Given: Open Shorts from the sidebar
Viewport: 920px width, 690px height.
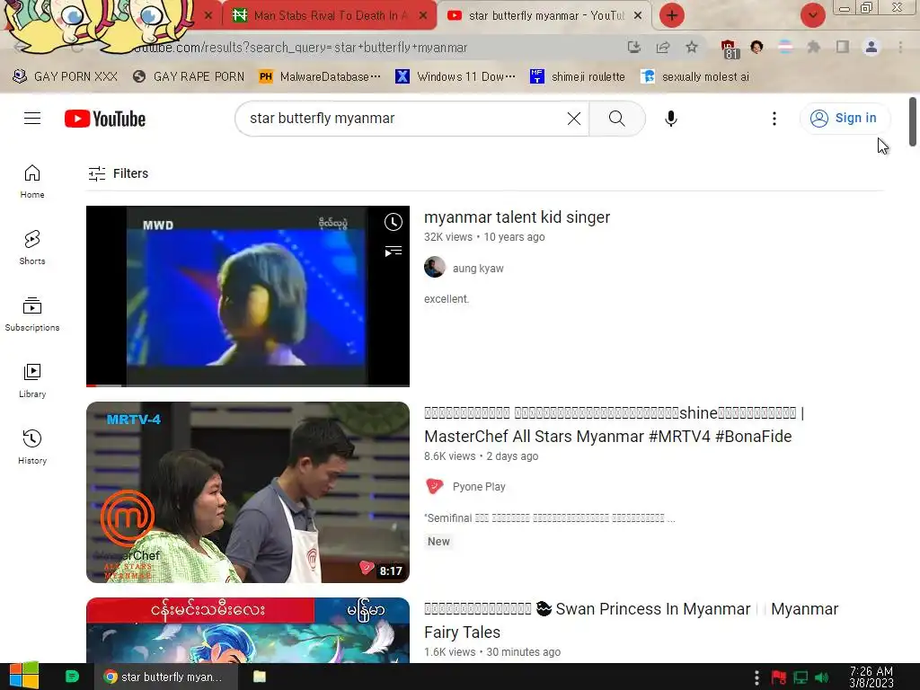Looking at the screenshot, I should pyautogui.click(x=32, y=248).
